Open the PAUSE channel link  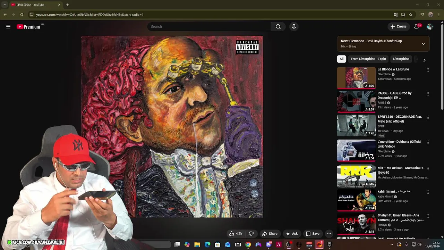[382, 103]
